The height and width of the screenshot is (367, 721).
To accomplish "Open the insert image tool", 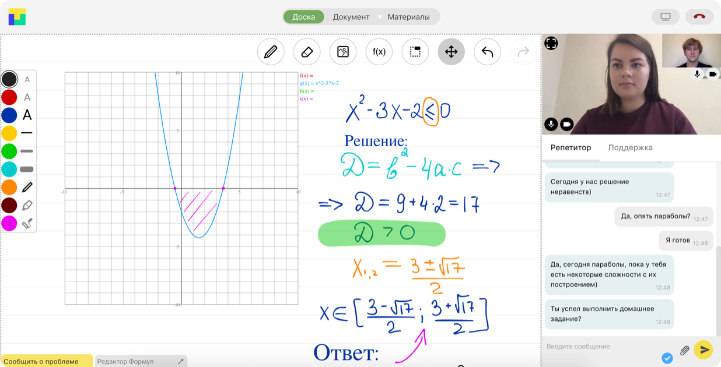I will pos(343,52).
